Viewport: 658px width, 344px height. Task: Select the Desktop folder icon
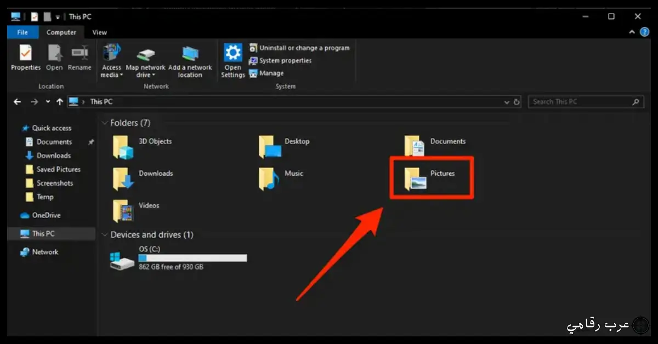coord(269,147)
